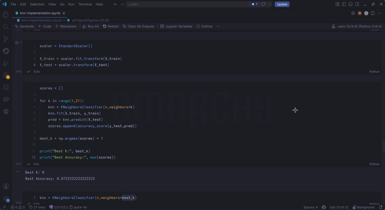Click the codes command center search box
The image size is (385, 210).
[188, 4]
